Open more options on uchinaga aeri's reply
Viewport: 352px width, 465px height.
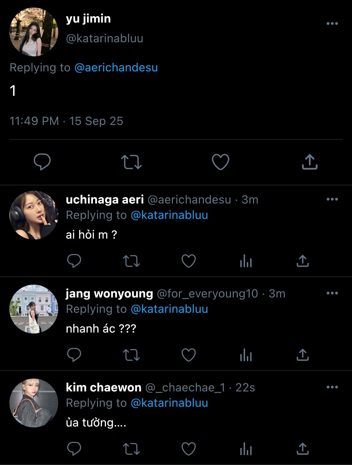[x=332, y=199]
